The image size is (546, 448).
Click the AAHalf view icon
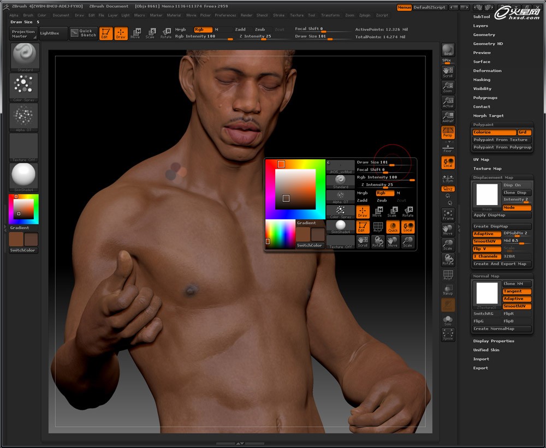click(448, 117)
